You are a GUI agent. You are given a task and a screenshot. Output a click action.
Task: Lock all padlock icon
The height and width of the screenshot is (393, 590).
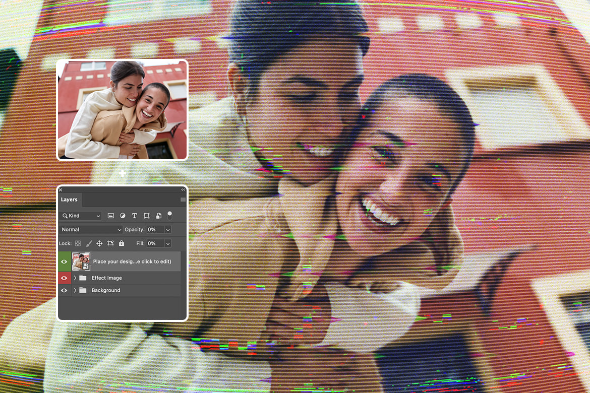pyautogui.click(x=122, y=243)
